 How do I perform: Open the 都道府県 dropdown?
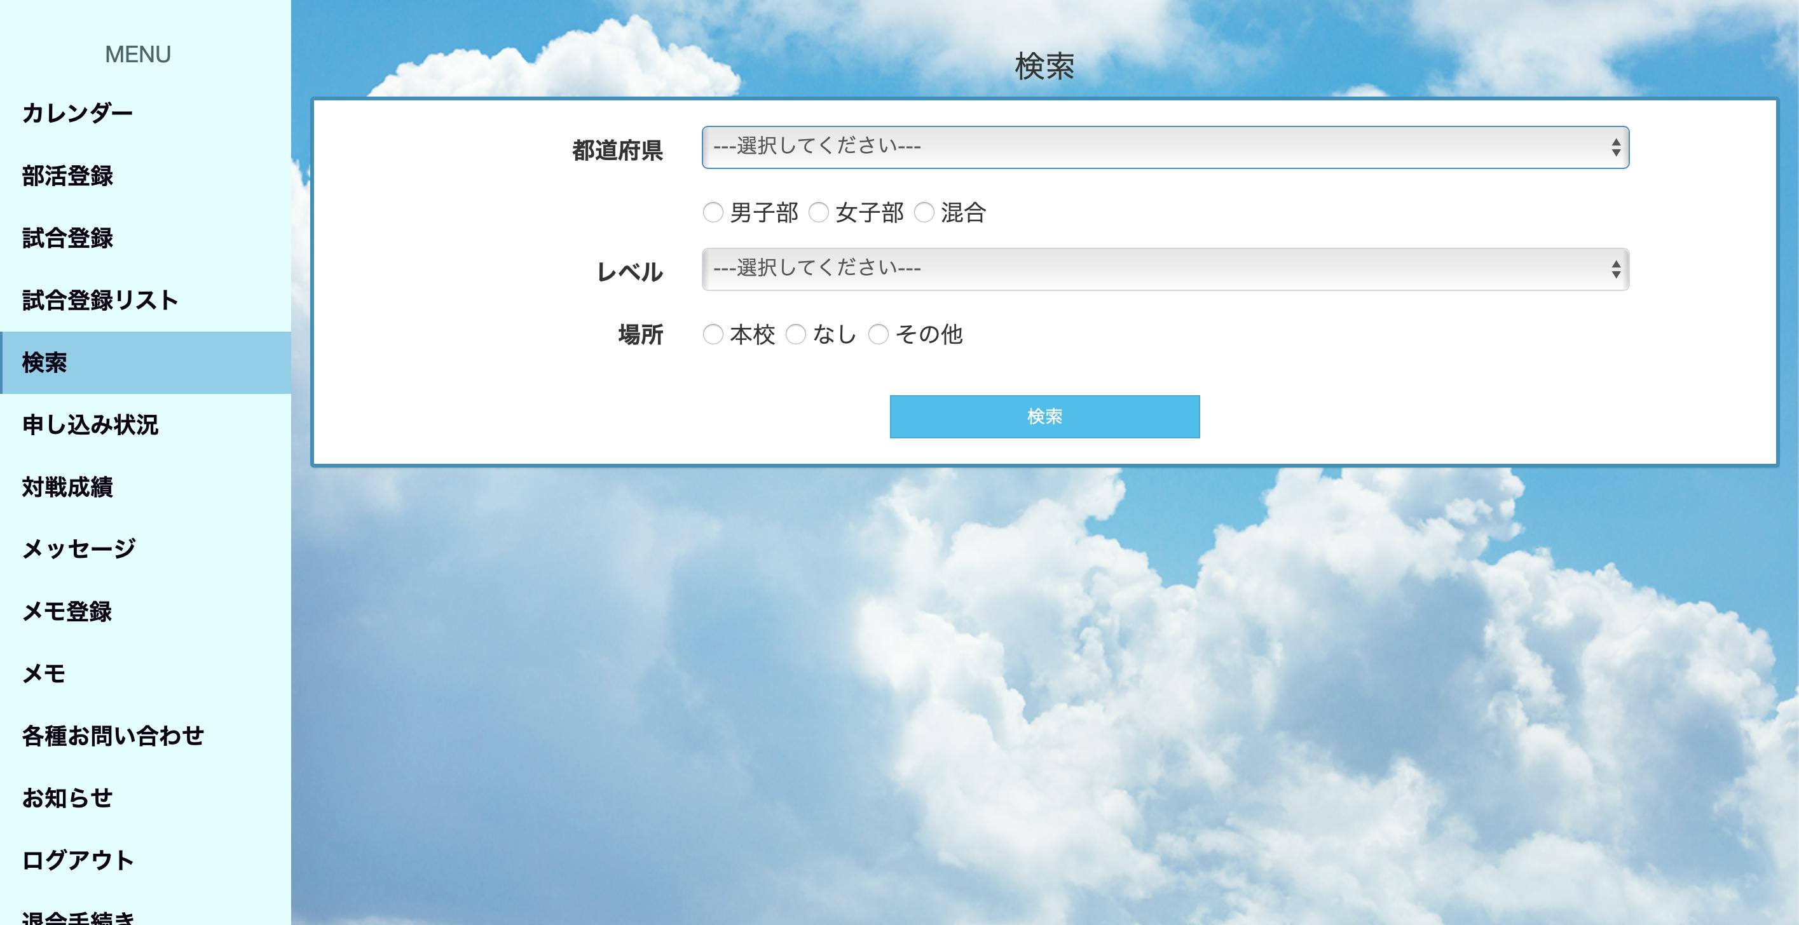pos(1165,147)
